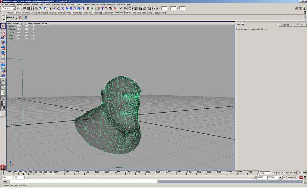
Task: Click the xrg shelf button
Action: (15, 18)
